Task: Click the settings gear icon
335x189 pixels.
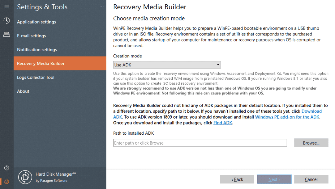Action: coord(6,182)
